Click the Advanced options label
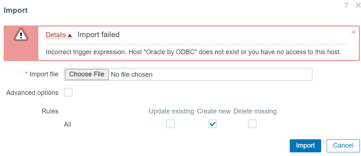 point(32,93)
